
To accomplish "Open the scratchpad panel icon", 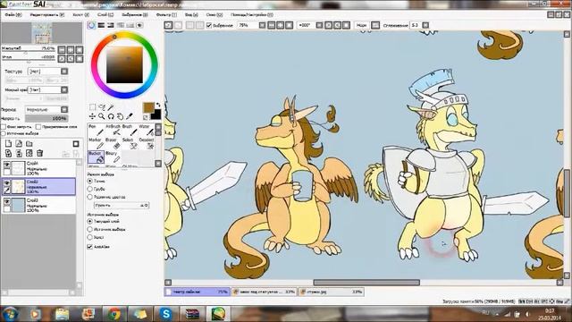I will coord(139,25).
